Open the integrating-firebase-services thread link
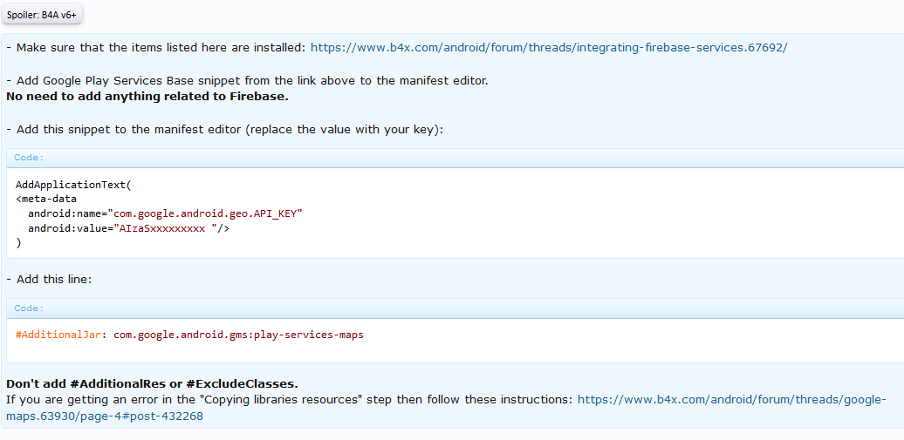 tap(549, 47)
